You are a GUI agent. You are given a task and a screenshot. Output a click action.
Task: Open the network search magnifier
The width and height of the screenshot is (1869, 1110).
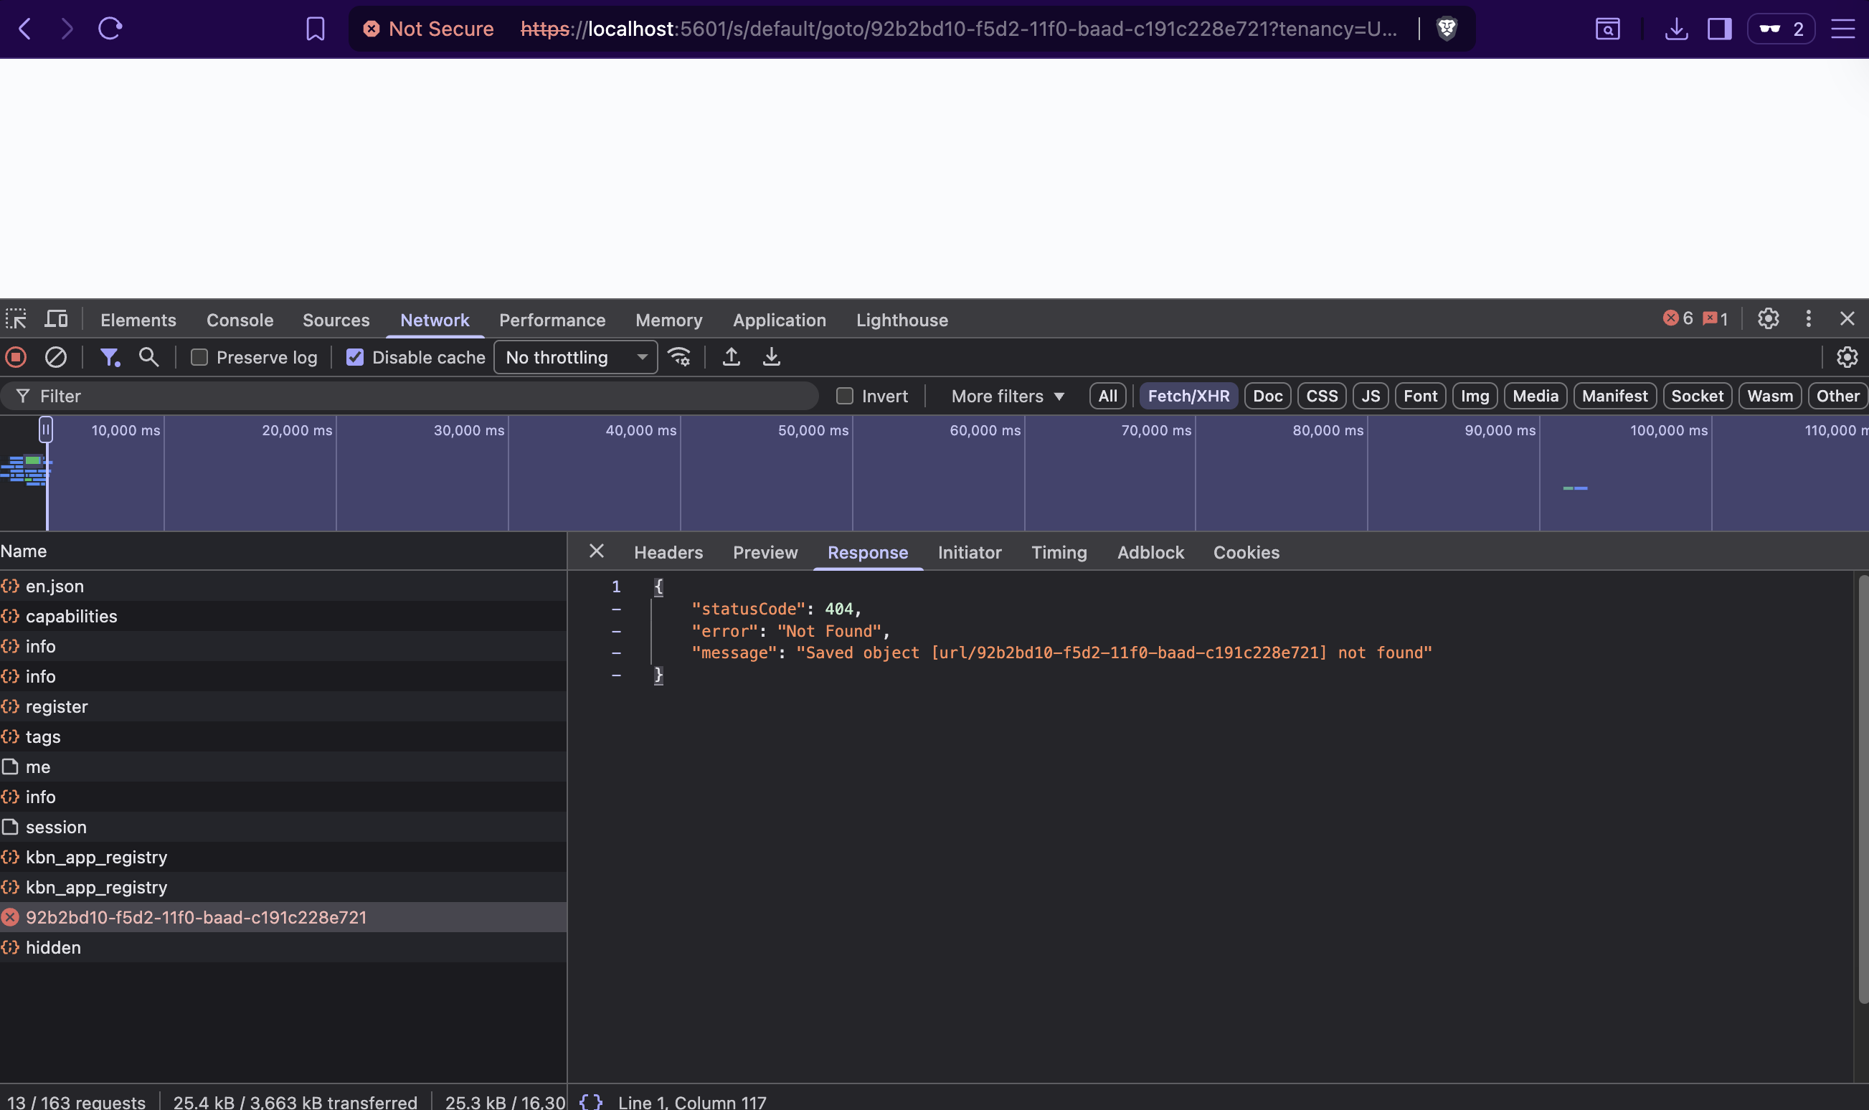coord(149,358)
